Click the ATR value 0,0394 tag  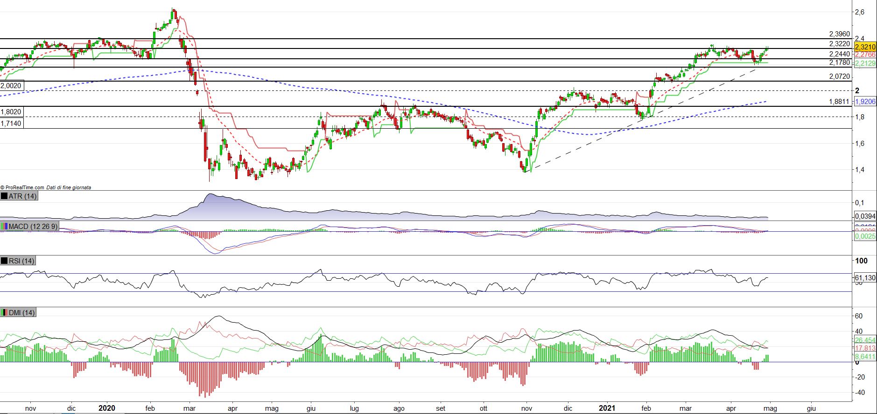(865, 216)
